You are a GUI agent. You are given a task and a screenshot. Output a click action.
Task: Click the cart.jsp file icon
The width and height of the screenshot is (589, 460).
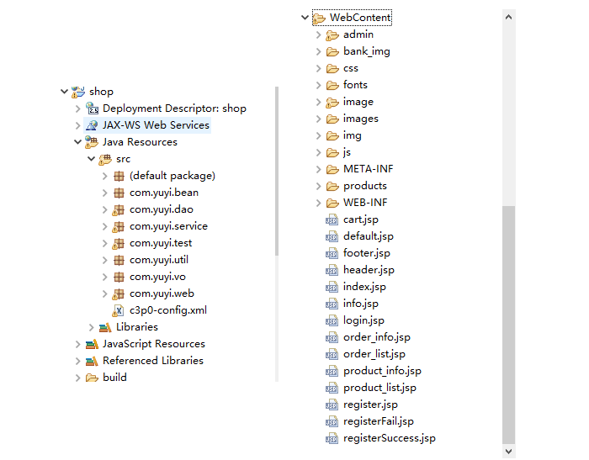332,219
